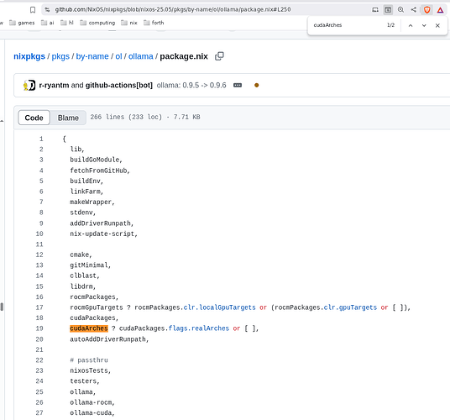Screen dimensions: 450x420
Task: Open r-ryantm author link
Action: pos(54,86)
